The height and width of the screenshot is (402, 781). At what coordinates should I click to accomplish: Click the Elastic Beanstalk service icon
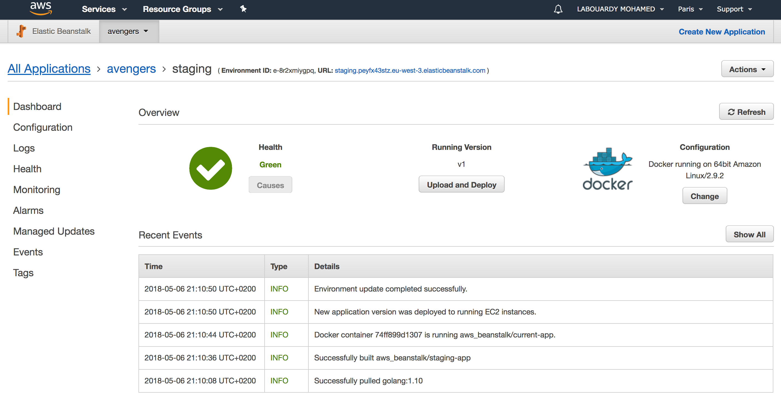point(21,31)
